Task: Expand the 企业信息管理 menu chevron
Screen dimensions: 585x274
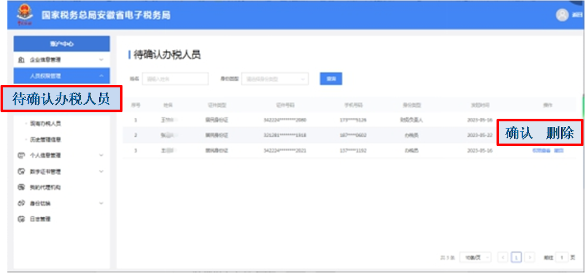Action: (101, 60)
